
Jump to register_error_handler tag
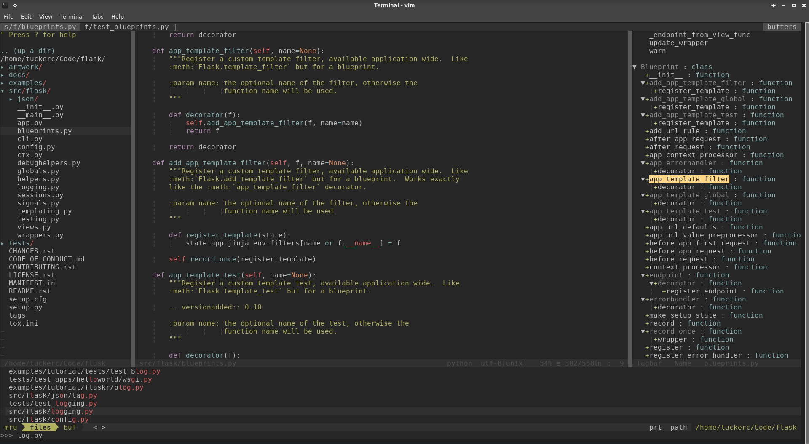tap(695, 355)
